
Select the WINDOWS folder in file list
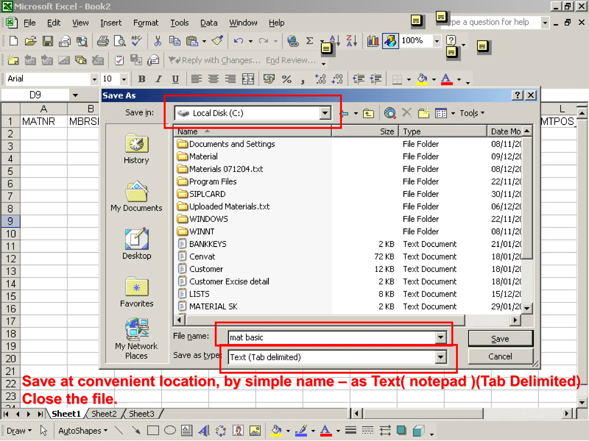tap(208, 219)
